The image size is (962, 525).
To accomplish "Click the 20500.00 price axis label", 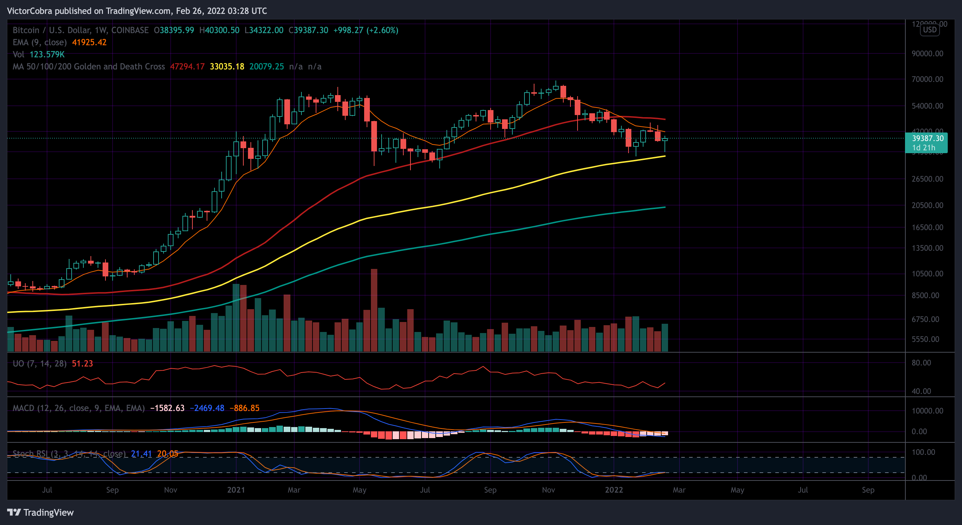I will pyautogui.click(x=927, y=206).
